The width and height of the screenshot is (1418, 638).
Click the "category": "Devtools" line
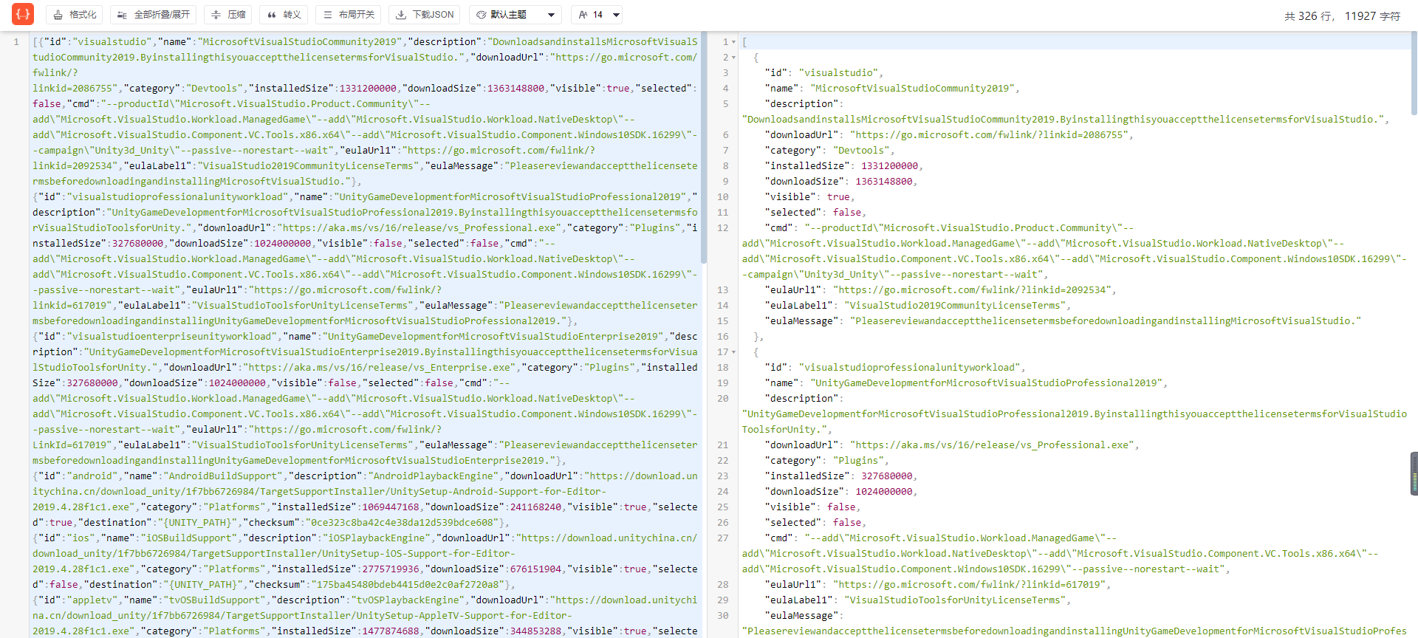830,150
